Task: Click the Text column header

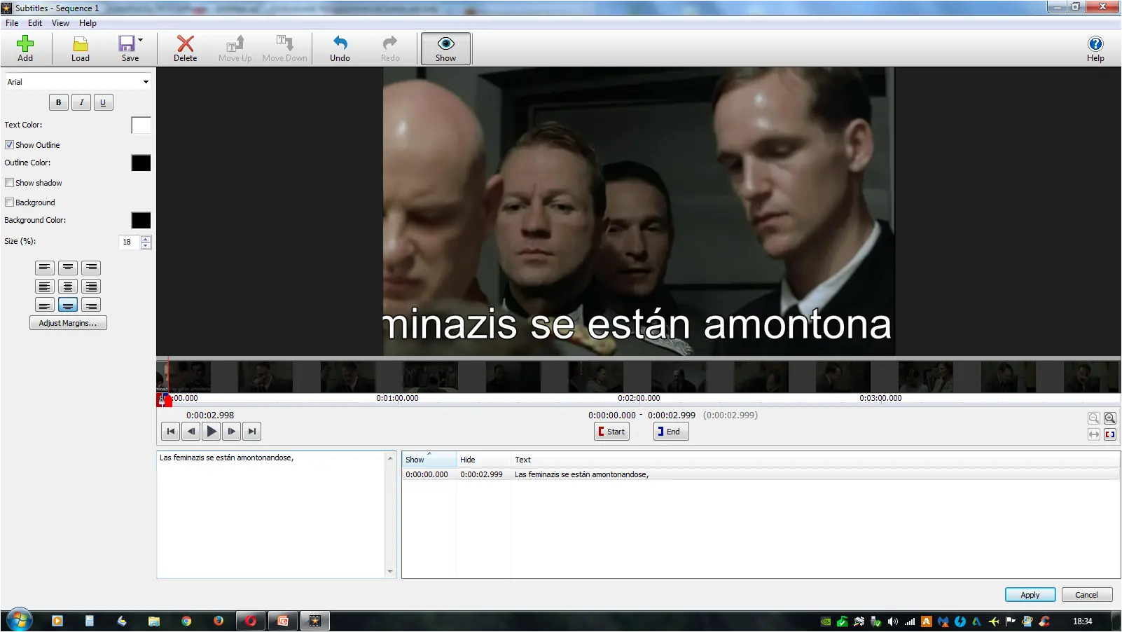Action: (x=815, y=460)
